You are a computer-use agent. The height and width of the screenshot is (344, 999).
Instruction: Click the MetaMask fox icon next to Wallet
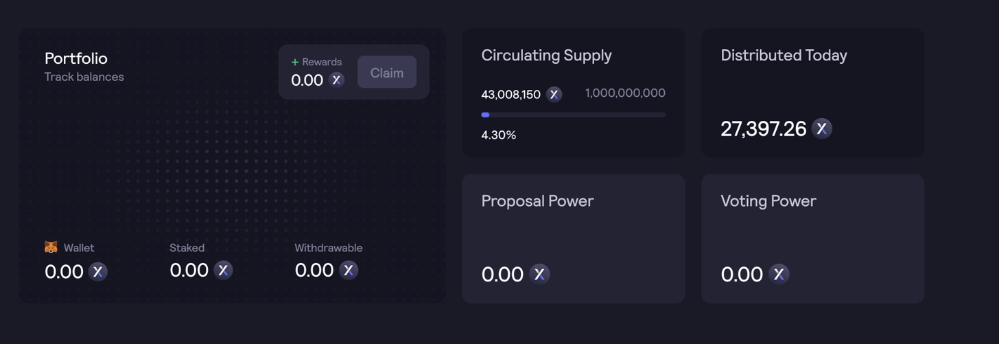51,247
